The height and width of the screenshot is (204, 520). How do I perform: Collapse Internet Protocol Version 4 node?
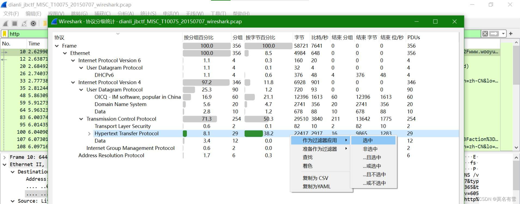(73, 82)
